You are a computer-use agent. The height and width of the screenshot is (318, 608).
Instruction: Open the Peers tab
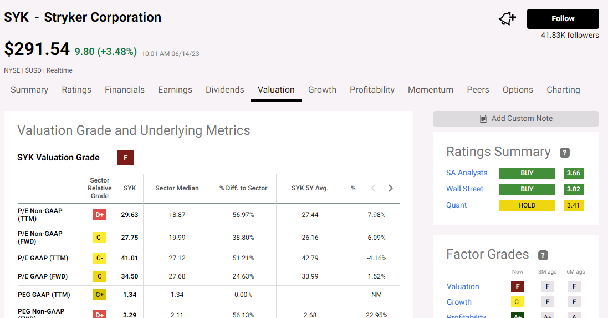(x=478, y=90)
